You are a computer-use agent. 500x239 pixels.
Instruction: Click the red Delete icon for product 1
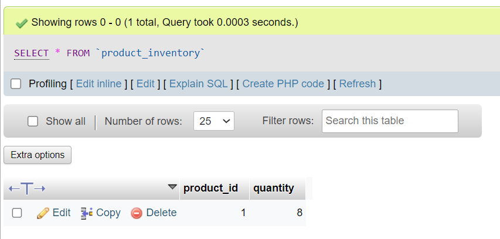137,213
